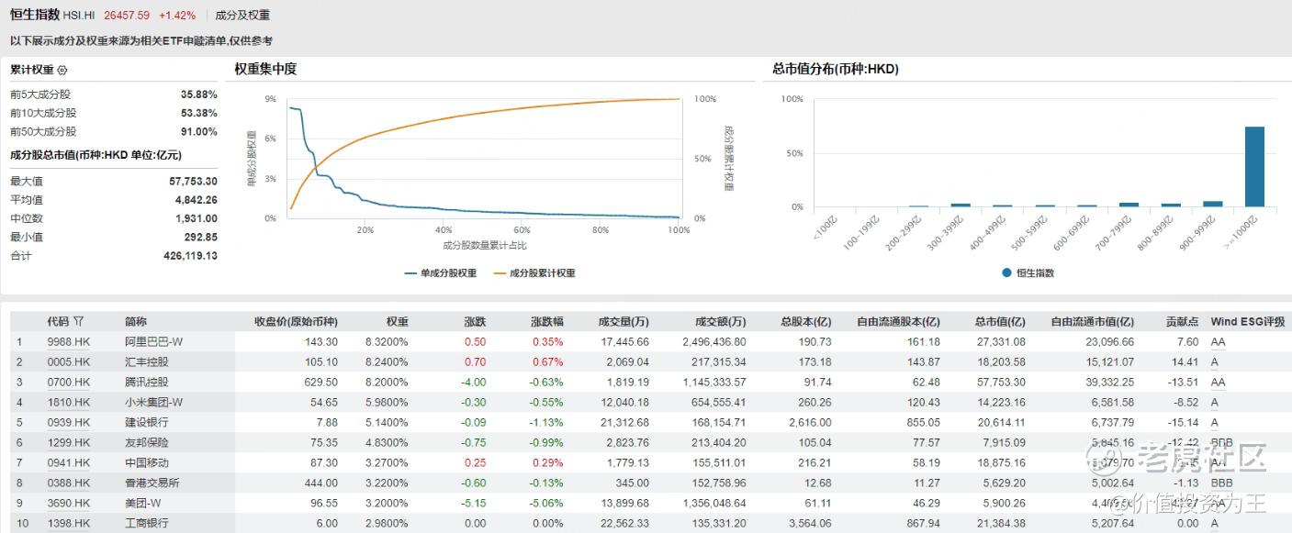The image size is (1292, 533).
Task: Select 腾讯控股 name cell
Action: click(147, 382)
